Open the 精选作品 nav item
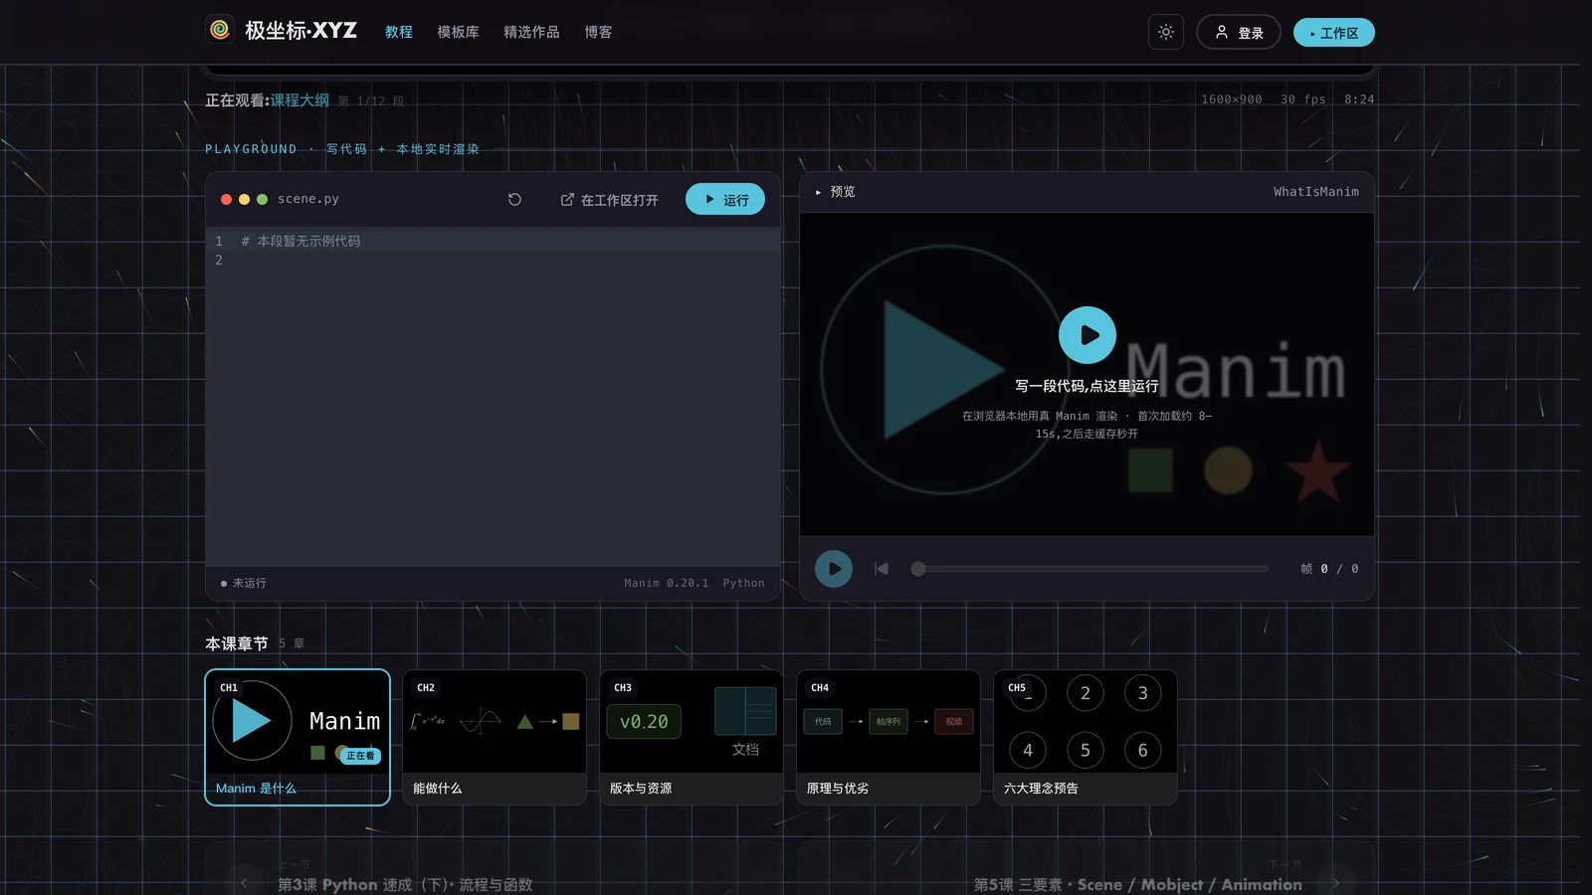The width and height of the screenshot is (1592, 895). [x=531, y=32]
